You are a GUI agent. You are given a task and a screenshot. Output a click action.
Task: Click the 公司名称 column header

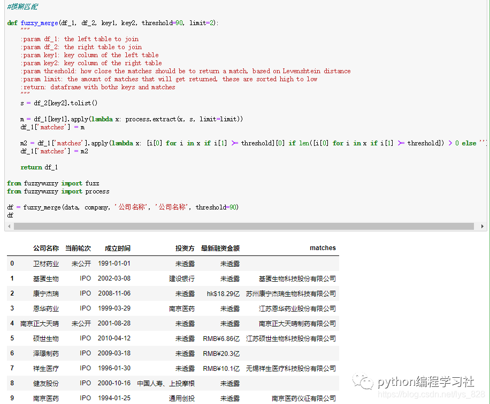pos(46,248)
